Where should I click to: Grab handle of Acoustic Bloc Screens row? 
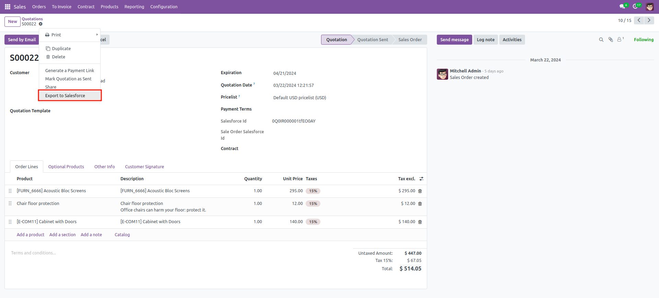click(x=10, y=191)
